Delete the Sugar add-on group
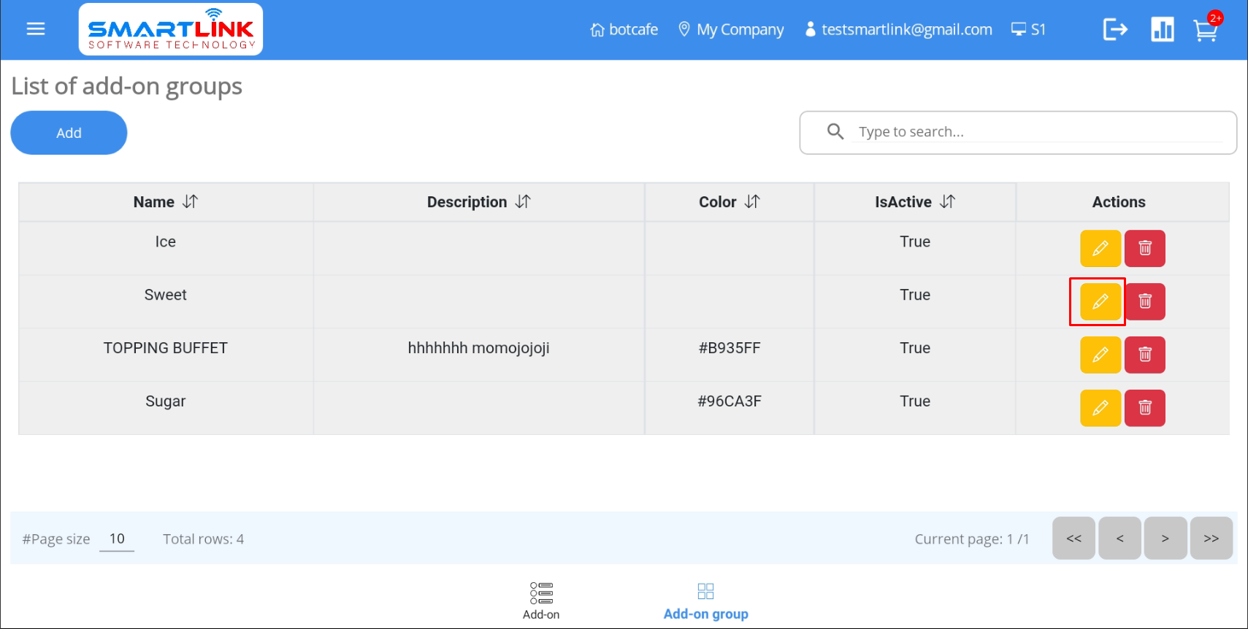 [1144, 408]
